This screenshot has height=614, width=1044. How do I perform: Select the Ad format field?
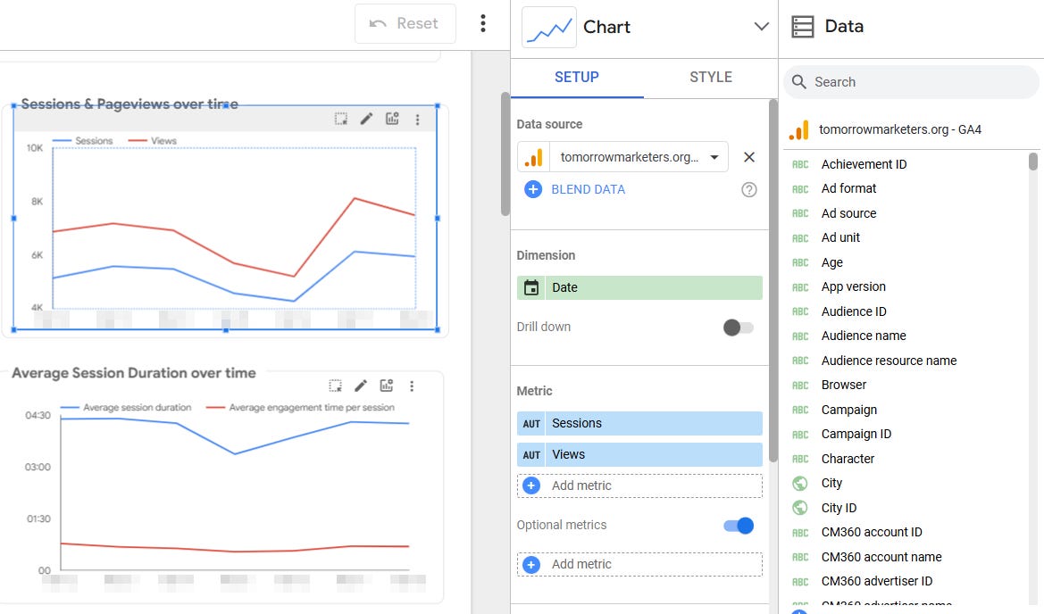click(848, 188)
